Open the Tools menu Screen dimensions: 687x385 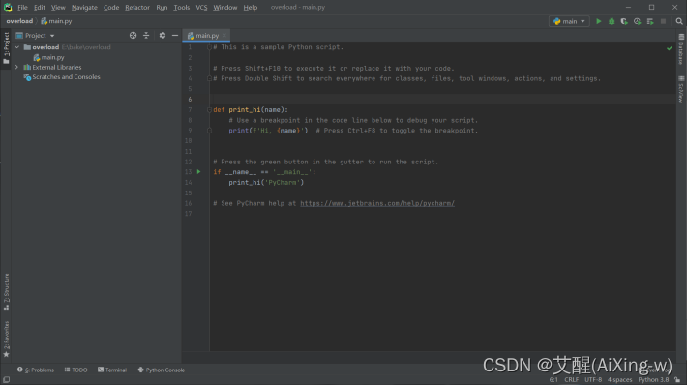(x=181, y=8)
